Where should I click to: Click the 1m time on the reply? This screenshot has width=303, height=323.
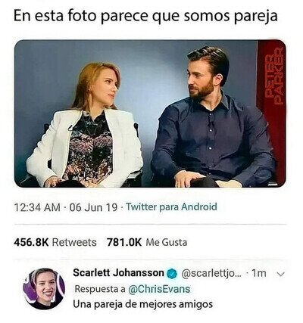(x=259, y=273)
